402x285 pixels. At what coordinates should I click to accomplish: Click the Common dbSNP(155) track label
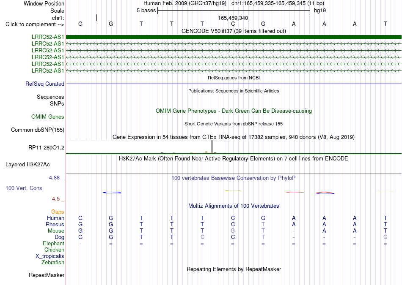click(37, 130)
